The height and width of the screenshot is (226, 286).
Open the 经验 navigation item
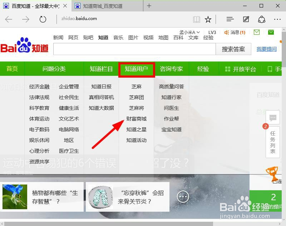click(x=203, y=69)
